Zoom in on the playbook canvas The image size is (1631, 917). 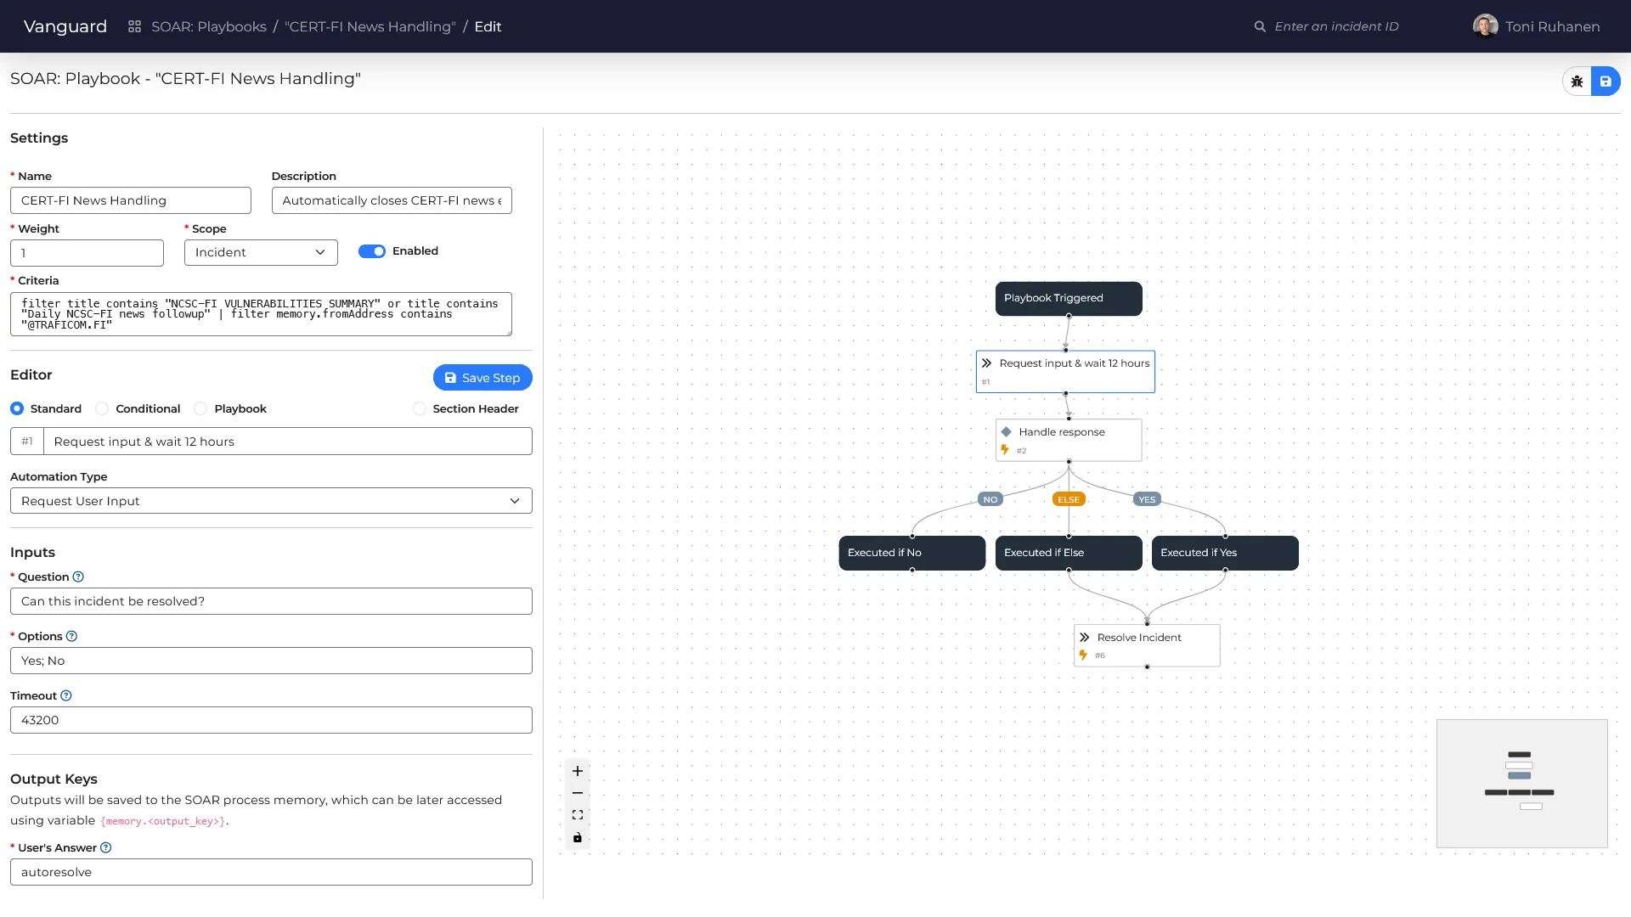click(x=578, y=771)
